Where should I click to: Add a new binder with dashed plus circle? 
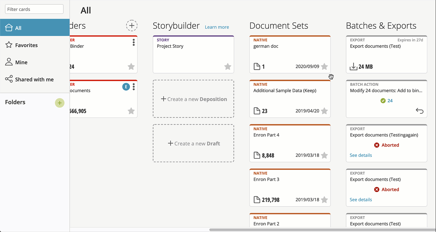pyautogui.click(x=132, y=26)
